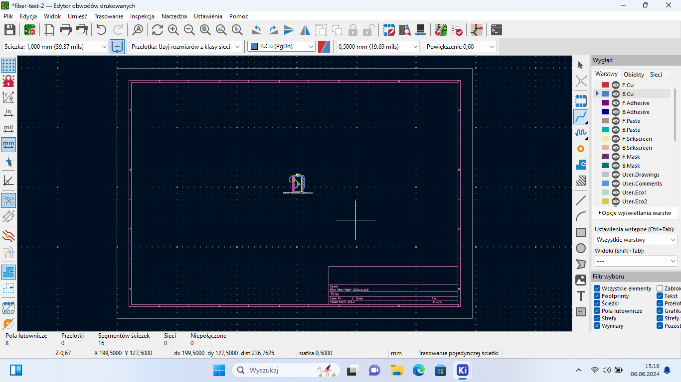Select the draw arc tool
The height and width of the screenshot is (382, 681).
pos(581,216)
